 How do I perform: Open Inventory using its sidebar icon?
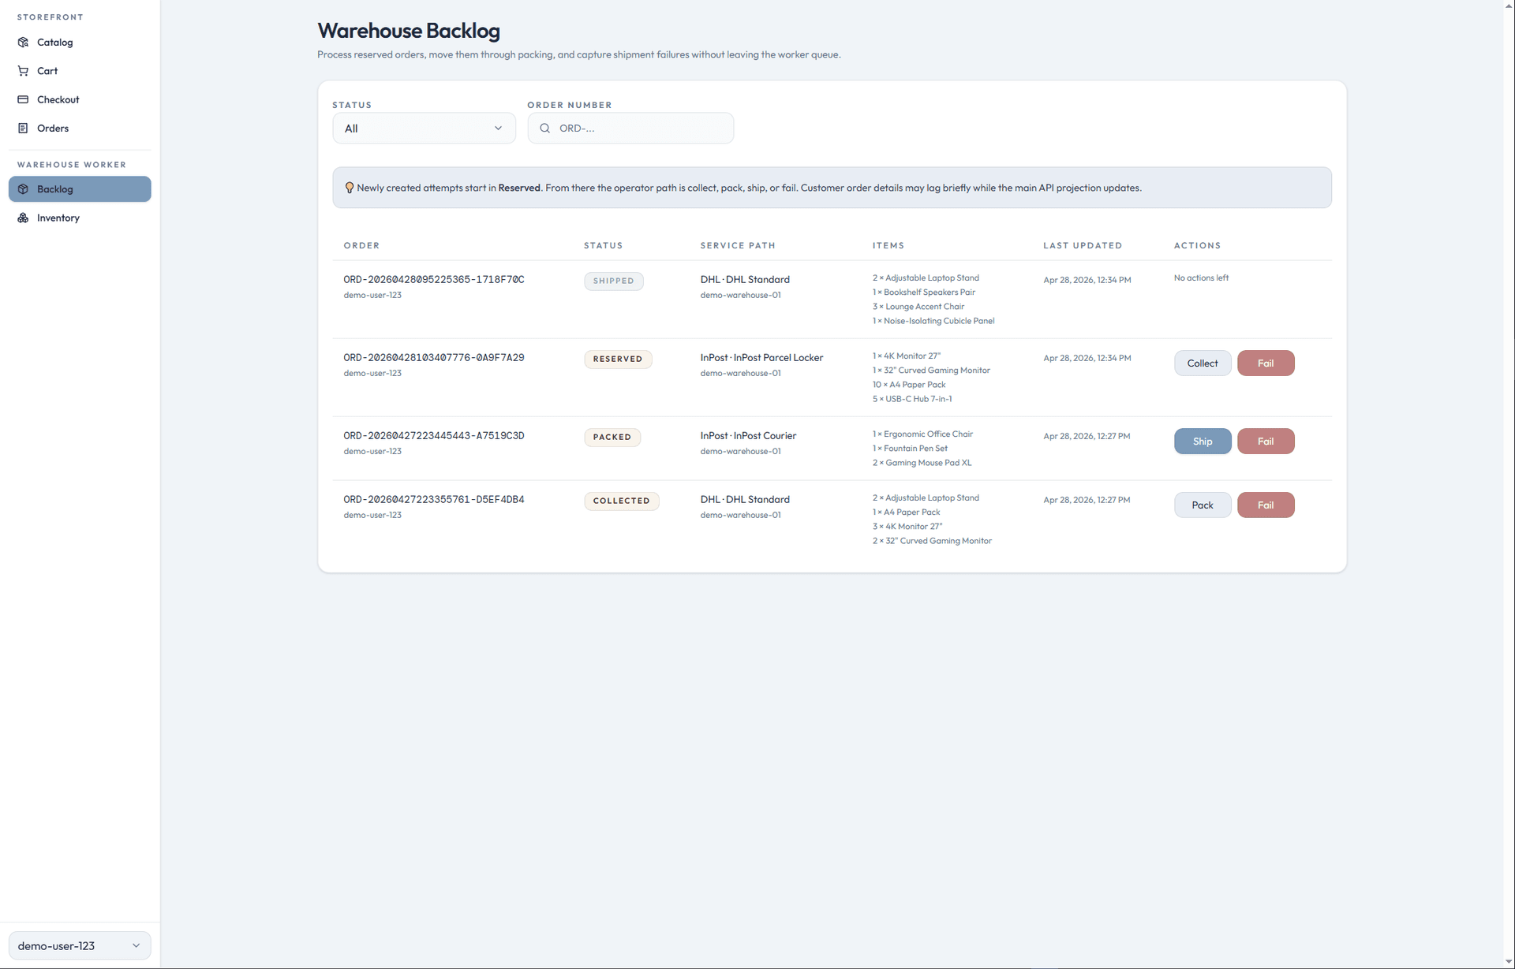23,218
